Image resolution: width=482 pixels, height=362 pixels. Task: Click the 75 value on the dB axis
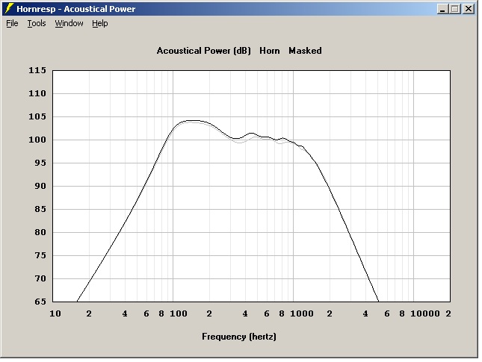tap(40, 255)
